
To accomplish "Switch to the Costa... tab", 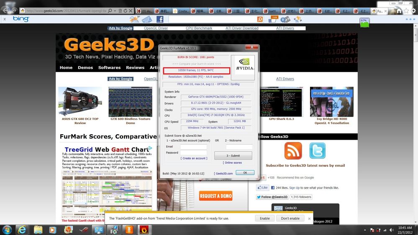I will (x=180, y=11).
